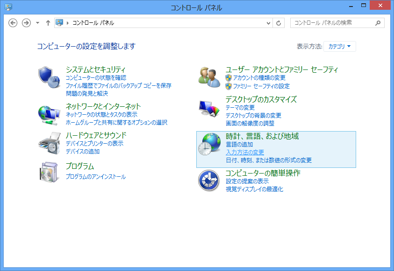Image resolution: width=394 pixels, height=271 pixels.
Task: Refresh the Control Panel address bar
Action: click(279, 23)
